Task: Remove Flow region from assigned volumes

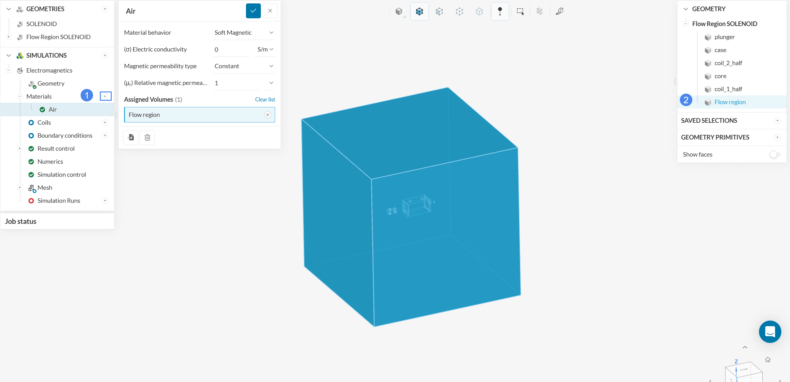Action: point(268,115)
